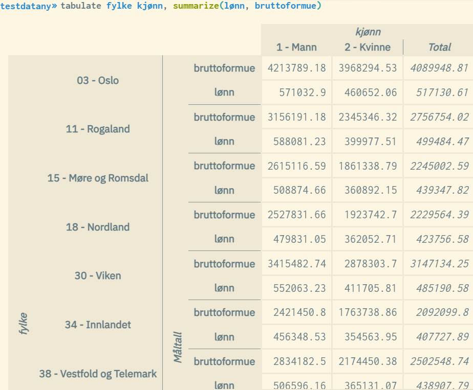Select the '34 - Innlandet' row label
473x390 pixels.
point(98,325)
